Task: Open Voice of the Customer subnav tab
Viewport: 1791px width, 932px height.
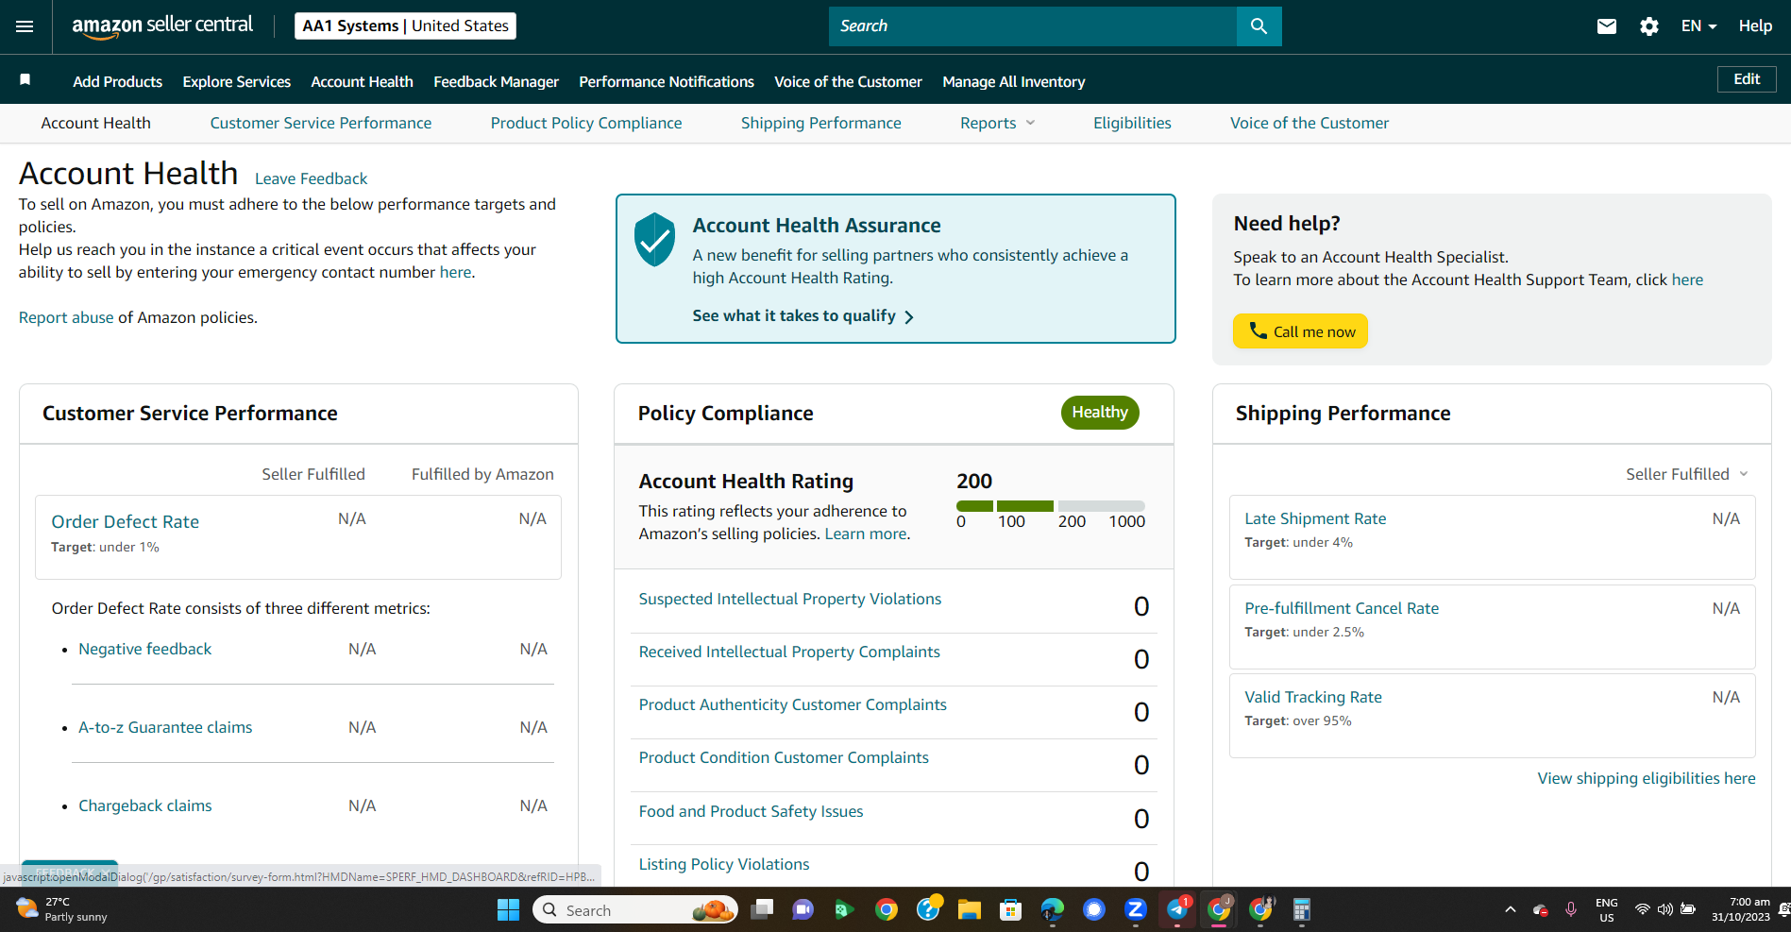Action: click(1309, 123)
